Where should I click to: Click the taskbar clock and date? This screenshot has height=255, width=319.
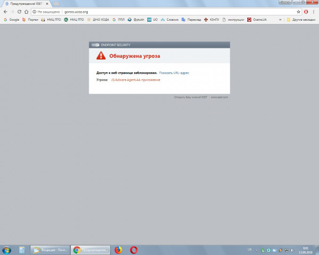pos(306,250)
